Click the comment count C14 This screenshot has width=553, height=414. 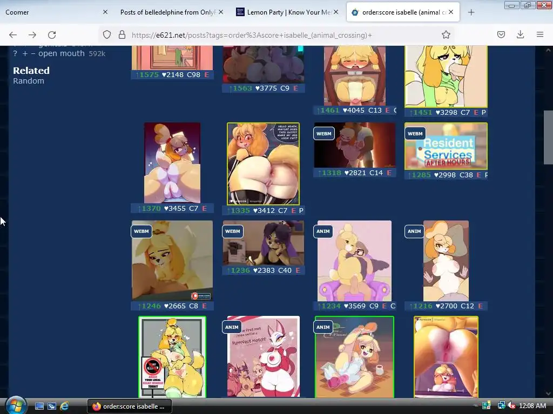[x=376, y=173]
